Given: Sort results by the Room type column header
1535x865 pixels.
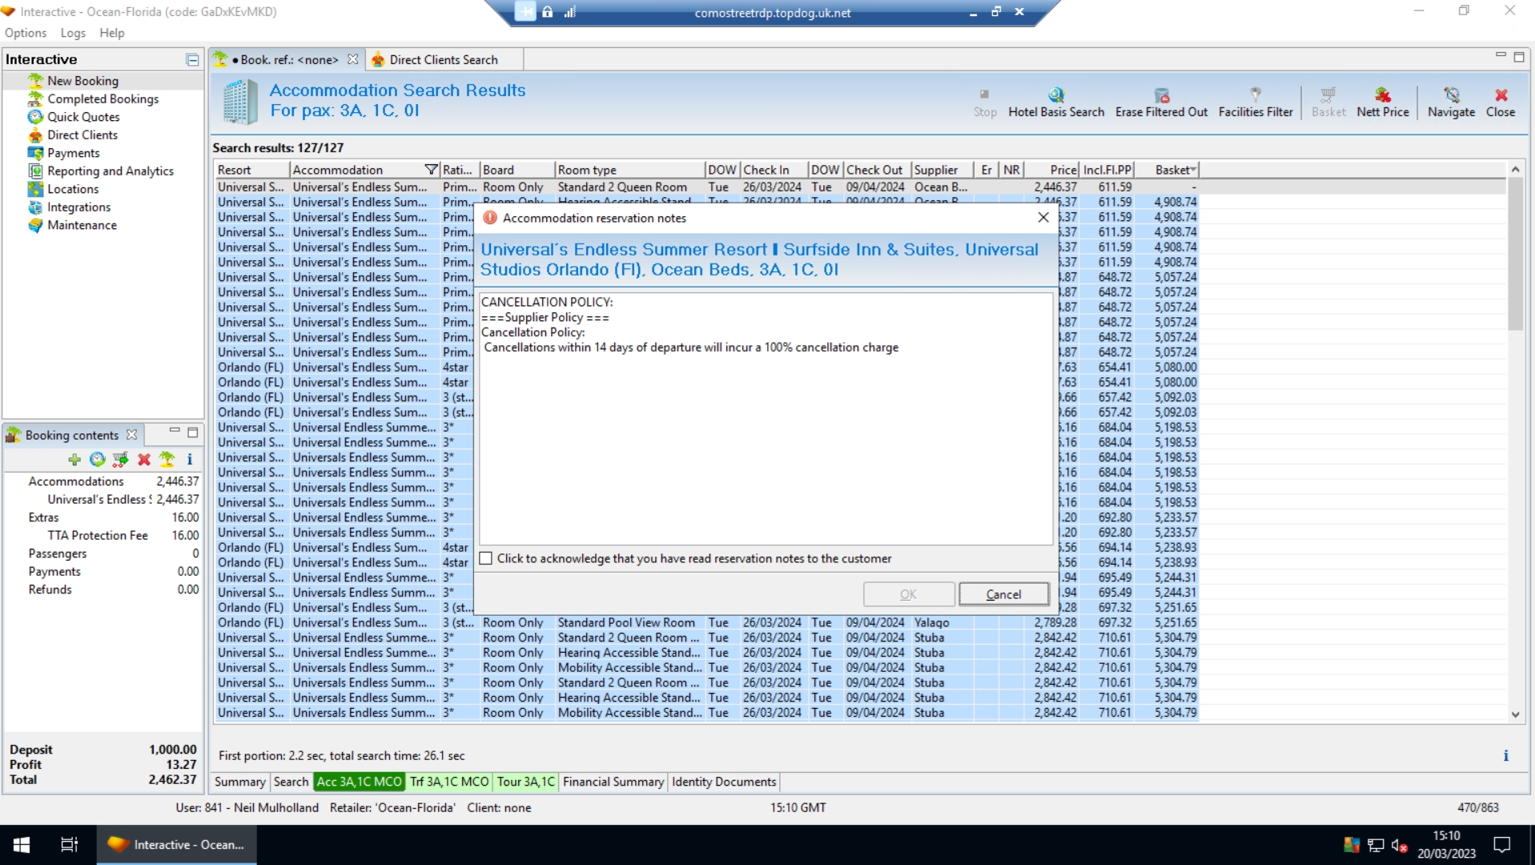Looking at the screenshot, I should 629,170.
